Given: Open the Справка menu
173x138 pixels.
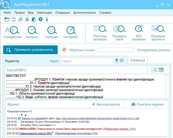Looking at the screenshot, I should pyautogui.click(x=105, y=12).
